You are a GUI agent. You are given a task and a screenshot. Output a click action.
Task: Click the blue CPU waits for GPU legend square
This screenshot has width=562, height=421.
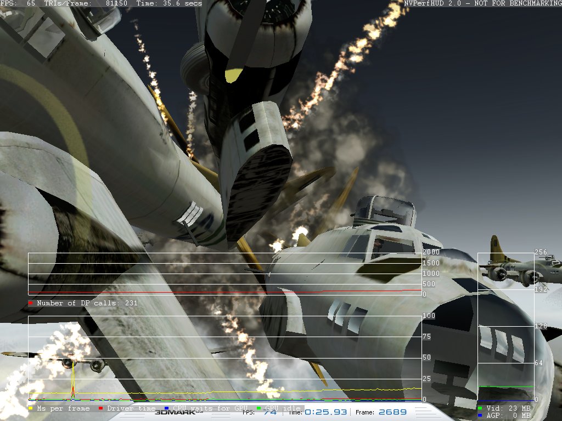coord(166,408)
